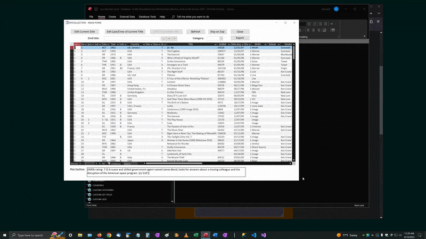Image resolution: width=426 pixels, height=239 pixels.
Task: Click the Windows Start button
Action: point(4,235)
